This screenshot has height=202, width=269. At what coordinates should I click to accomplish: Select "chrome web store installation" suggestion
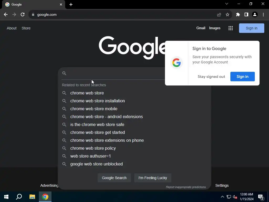[134, 101]
